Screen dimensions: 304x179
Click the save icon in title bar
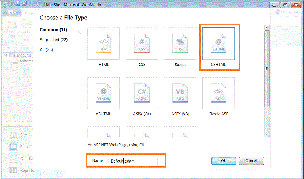coord(18,4)
